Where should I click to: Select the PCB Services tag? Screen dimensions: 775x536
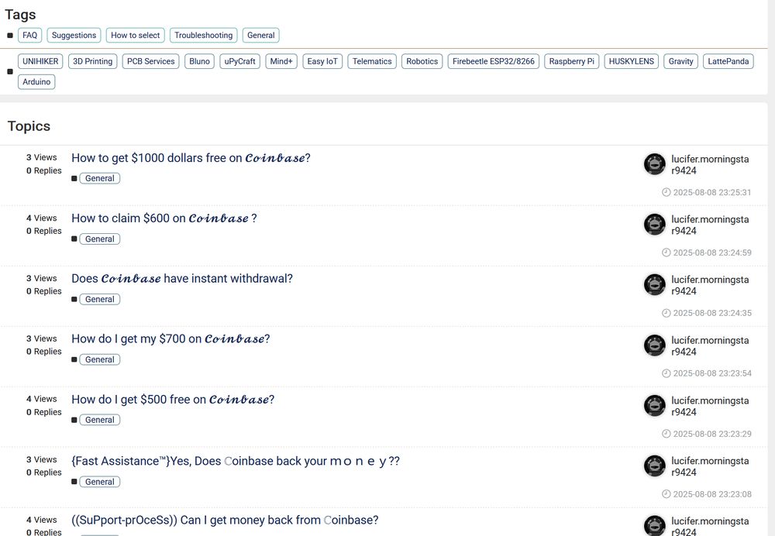(151, 61)
